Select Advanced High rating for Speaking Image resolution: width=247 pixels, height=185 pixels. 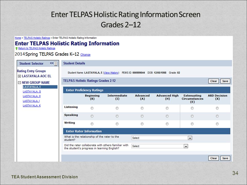pos(167,116)
